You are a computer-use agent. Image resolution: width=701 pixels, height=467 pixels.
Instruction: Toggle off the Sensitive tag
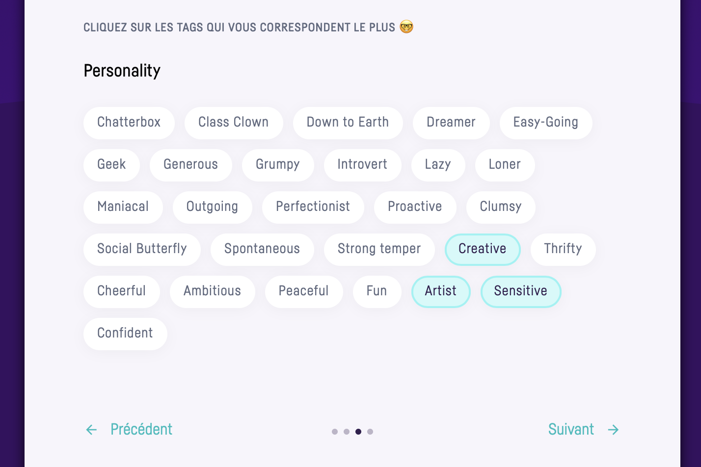[520, 291]
